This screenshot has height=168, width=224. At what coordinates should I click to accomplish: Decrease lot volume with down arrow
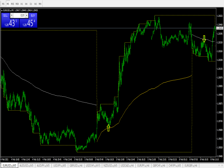pos(12,15)
